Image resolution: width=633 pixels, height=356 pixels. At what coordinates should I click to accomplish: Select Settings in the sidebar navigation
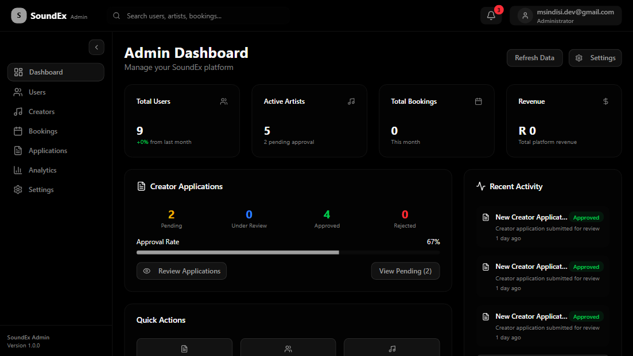click(41, 189)
